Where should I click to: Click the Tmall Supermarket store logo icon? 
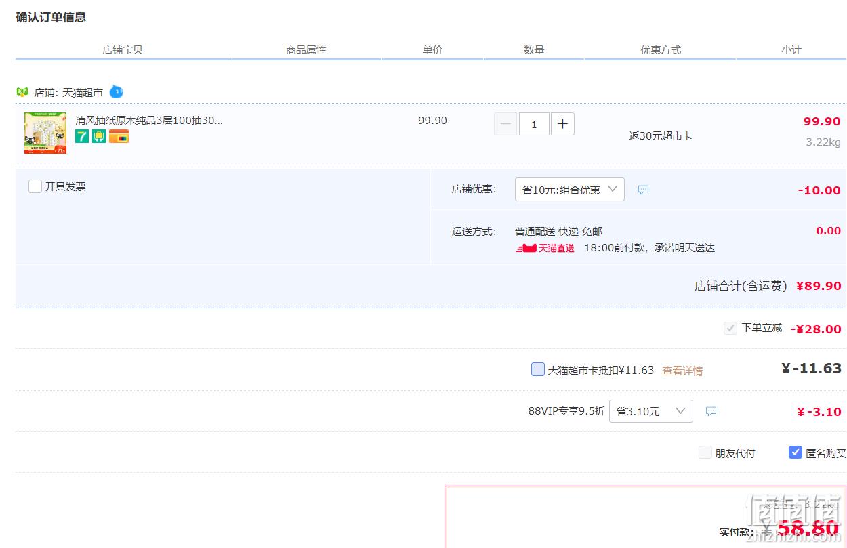pyautogui.click(x=22, y=92)
